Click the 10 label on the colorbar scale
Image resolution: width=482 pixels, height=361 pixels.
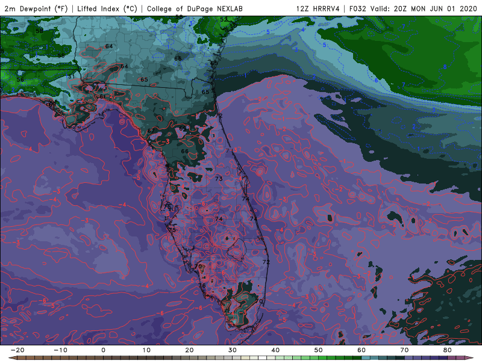point(146,350)
